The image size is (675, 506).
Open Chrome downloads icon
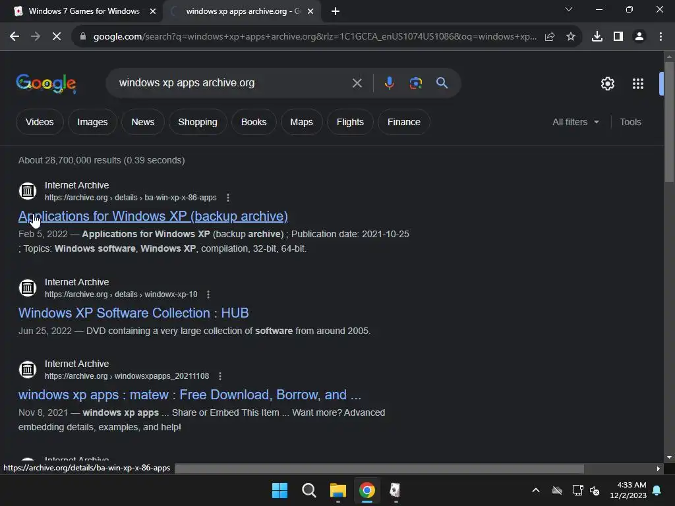(597, 37)
